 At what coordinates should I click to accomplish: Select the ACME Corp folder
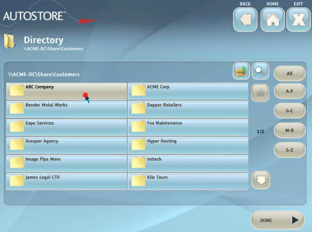coord(188,91)
